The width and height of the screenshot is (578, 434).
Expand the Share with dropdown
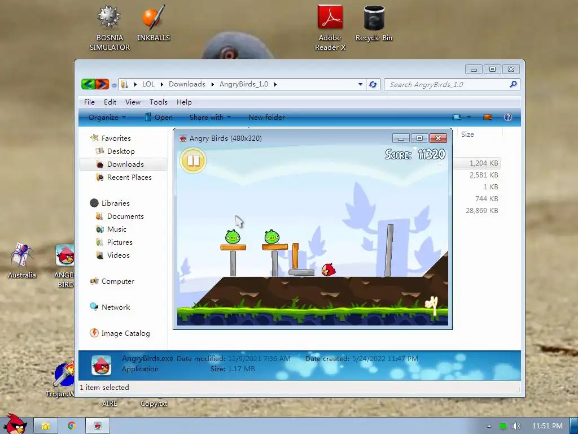point(210,118)
